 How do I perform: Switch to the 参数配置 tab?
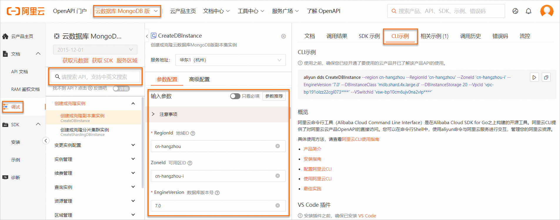coord(167,79)
